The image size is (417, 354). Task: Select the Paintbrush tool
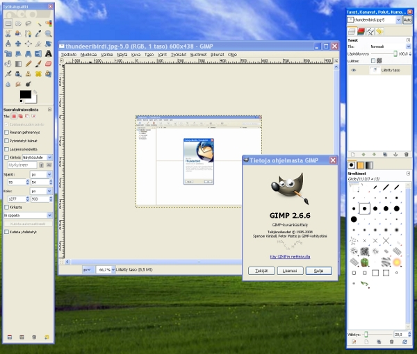pyautogui.click(x=38, y=64)
